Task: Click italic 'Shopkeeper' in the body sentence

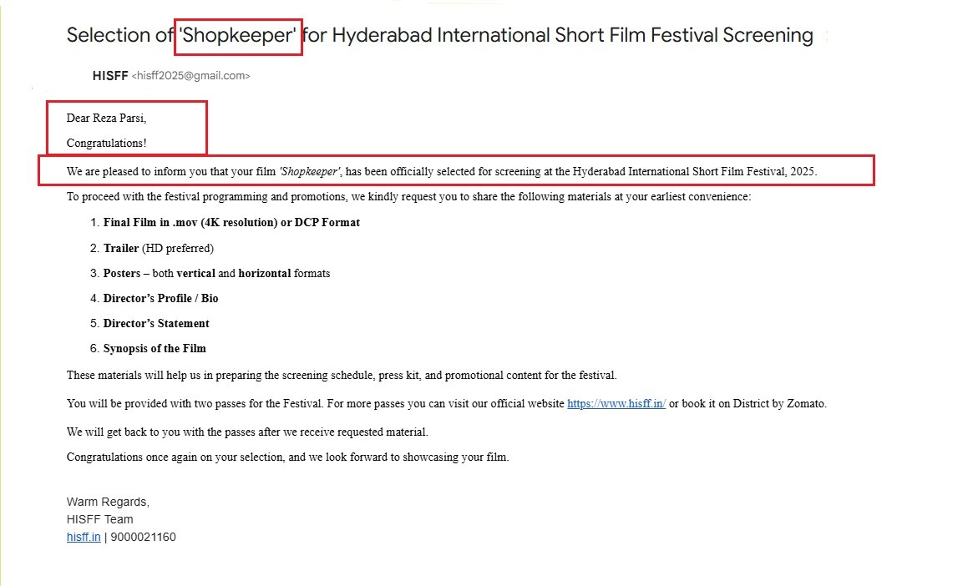Action: coord(310,172)
